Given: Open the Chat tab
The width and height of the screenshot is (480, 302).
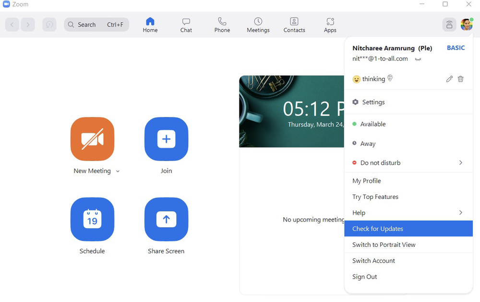Looking at the screenshot, I should pos(186,25).
